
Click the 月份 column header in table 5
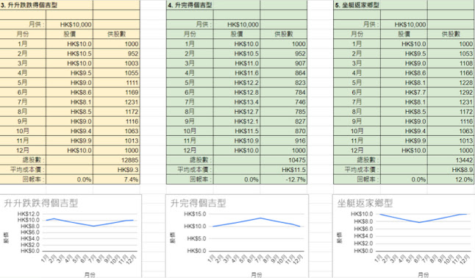tap(357, 35)
